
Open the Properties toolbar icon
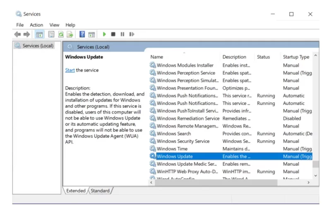[51, 34]
